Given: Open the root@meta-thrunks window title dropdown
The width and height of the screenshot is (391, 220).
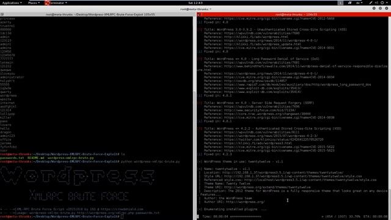Looking at the screenshot, I should [195, 9].
